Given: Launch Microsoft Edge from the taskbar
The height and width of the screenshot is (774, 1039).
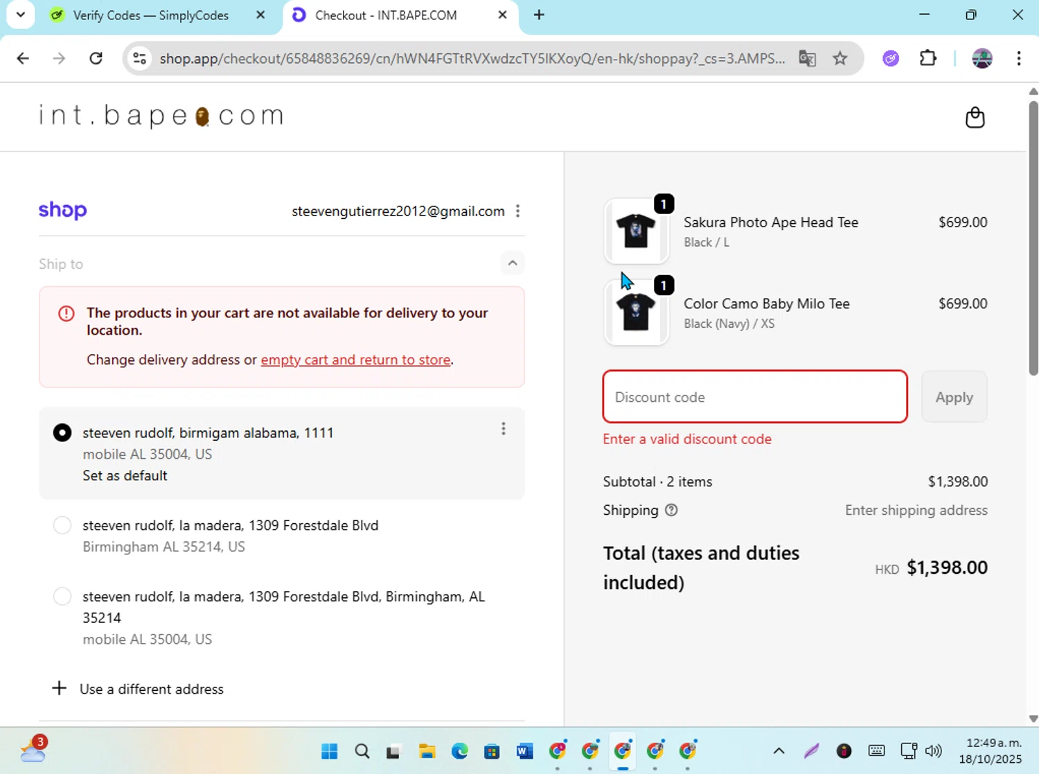Looking at the screenshot, I should coord(459,751).
